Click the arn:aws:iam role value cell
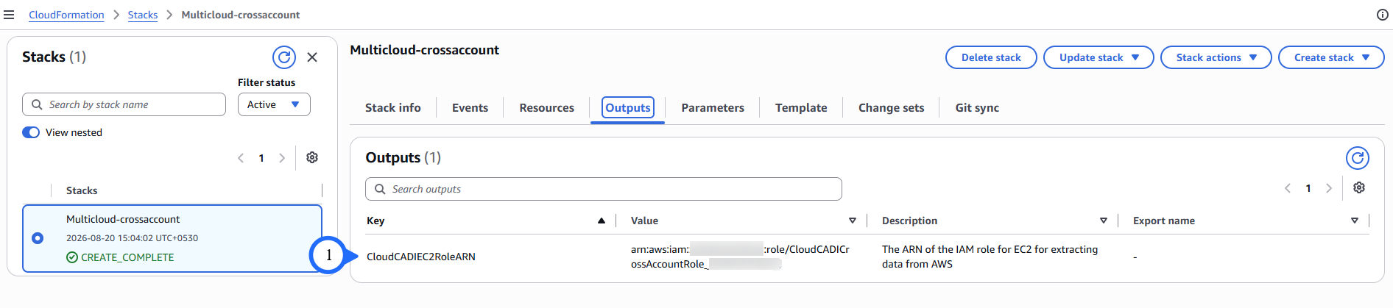The image size is (1393, 308). [x=740, y=257]
